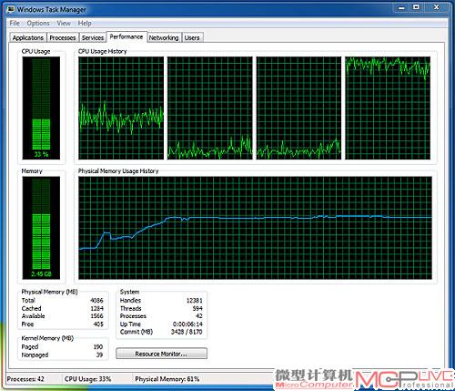Click the Resource Monitor button
The image size is (455, 391).
[161, 354]
